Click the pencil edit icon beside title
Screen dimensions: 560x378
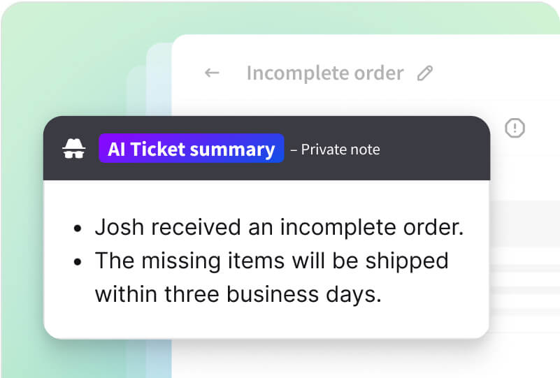[425, 73]
